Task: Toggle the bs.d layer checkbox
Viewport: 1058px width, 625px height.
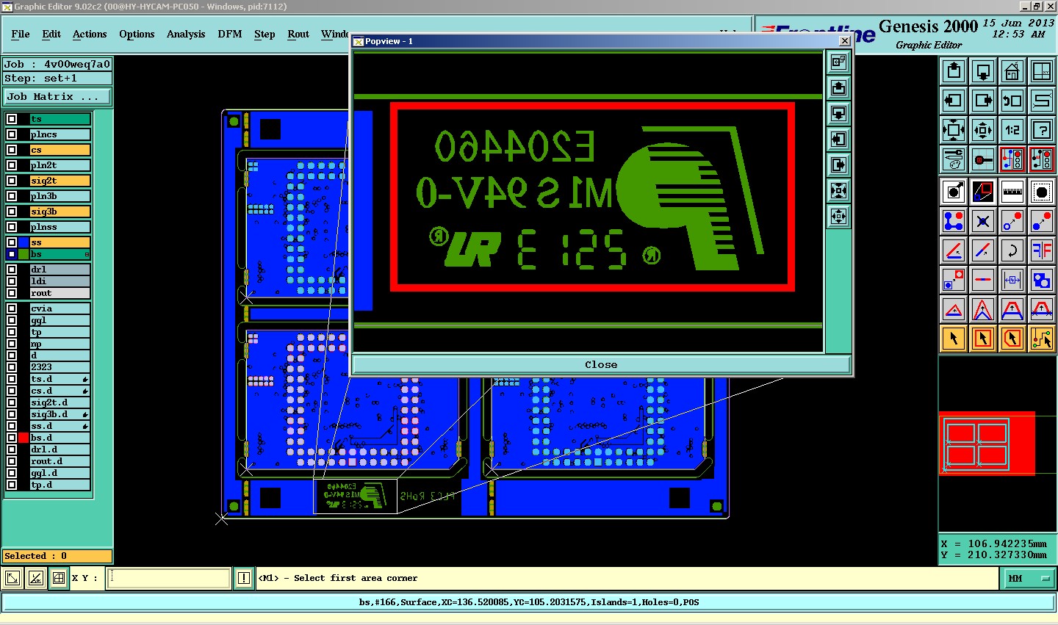Action: click(12, 438)
